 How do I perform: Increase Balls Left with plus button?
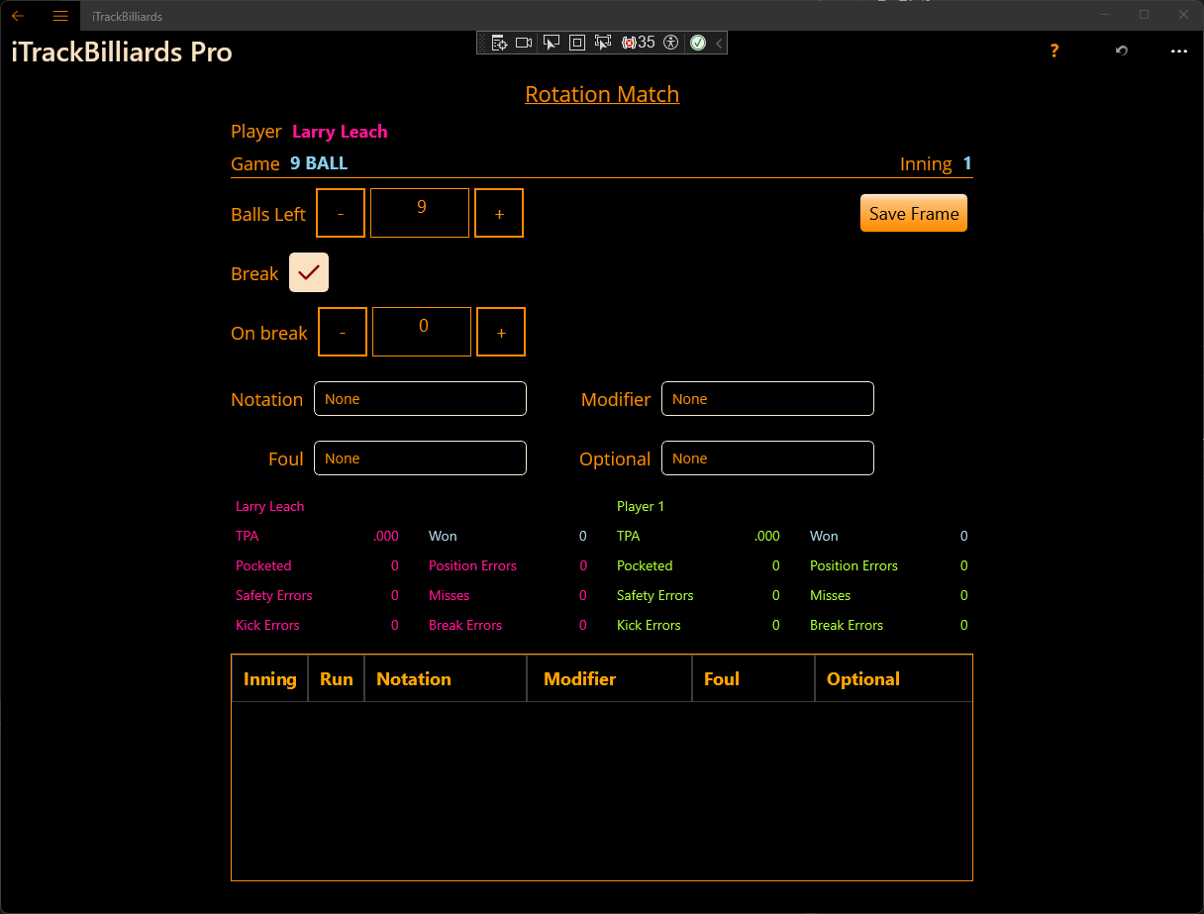pos(499,213)
